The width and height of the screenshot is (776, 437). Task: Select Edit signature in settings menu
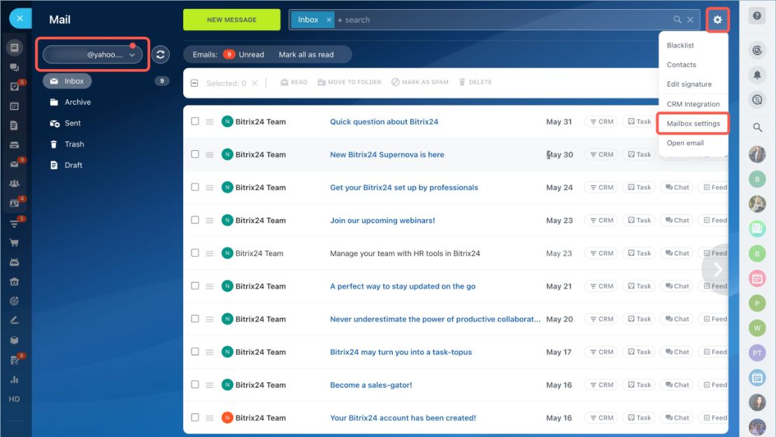(x=689, y=84)
